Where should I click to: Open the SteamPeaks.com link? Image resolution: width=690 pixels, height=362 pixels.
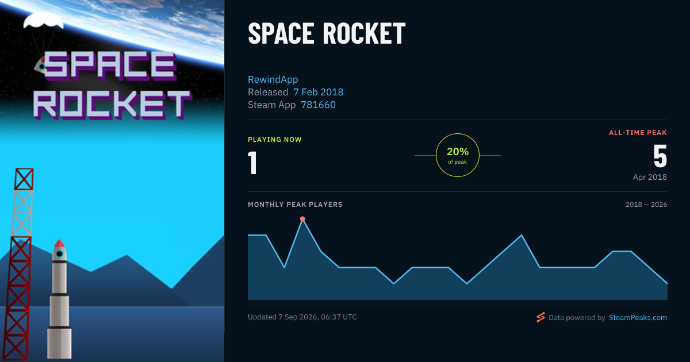[638, 317]
